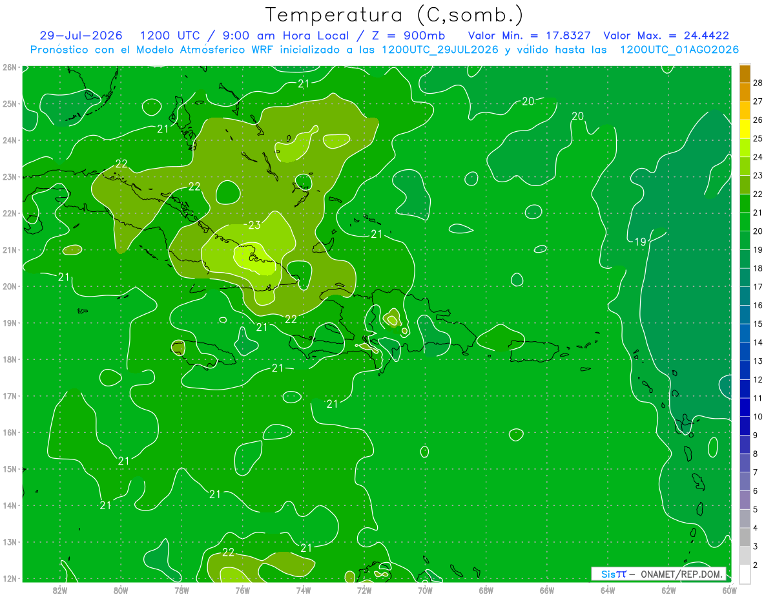
Task: Click the legend number 13
Action: coord(758,361)
